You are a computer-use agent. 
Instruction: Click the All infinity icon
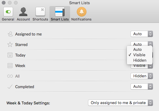point(10,76)
